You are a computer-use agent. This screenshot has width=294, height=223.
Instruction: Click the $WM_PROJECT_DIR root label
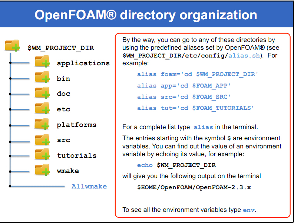click(x=61, y=48)
